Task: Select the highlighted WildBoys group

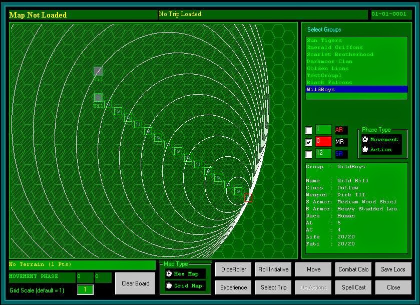Action: 356,89
